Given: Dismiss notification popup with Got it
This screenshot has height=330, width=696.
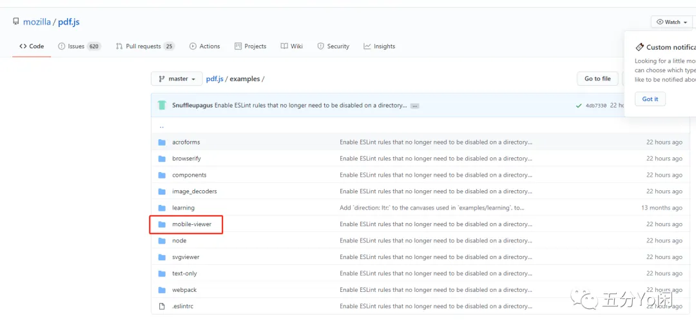Looking at the screenshot, I should click(650, 99).
